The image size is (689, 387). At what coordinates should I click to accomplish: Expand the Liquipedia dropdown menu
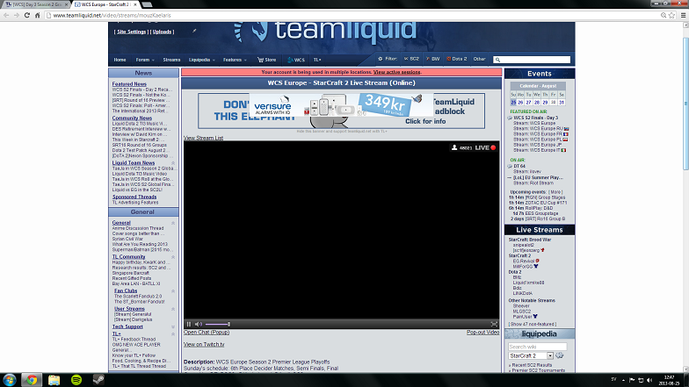[x=202, y=60]
